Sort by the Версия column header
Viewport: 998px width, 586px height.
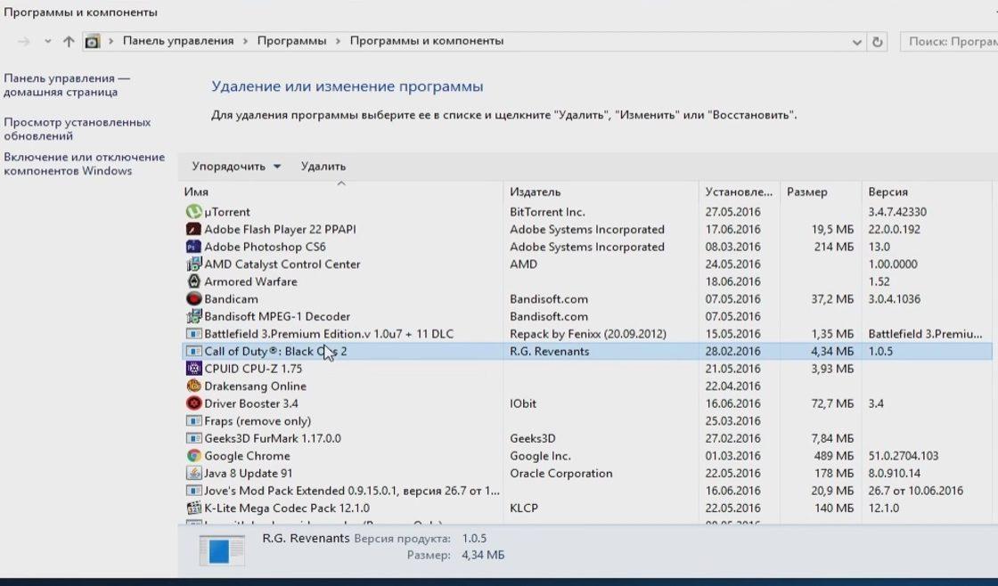(x=927, y=191)
